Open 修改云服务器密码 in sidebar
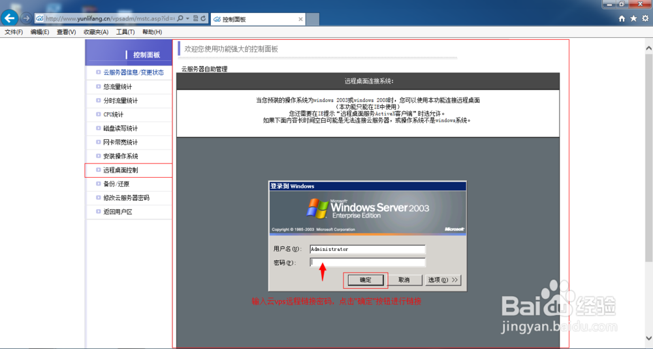 126,197
